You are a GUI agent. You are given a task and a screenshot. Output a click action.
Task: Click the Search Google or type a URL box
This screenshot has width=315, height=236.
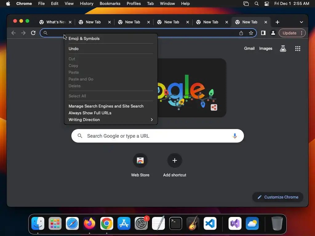tap(157, 136)
